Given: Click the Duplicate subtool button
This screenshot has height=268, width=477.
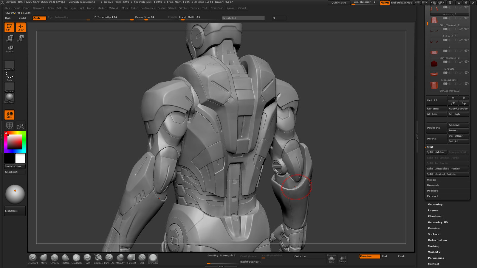Looking at the screenshot, I should point(436,128).
